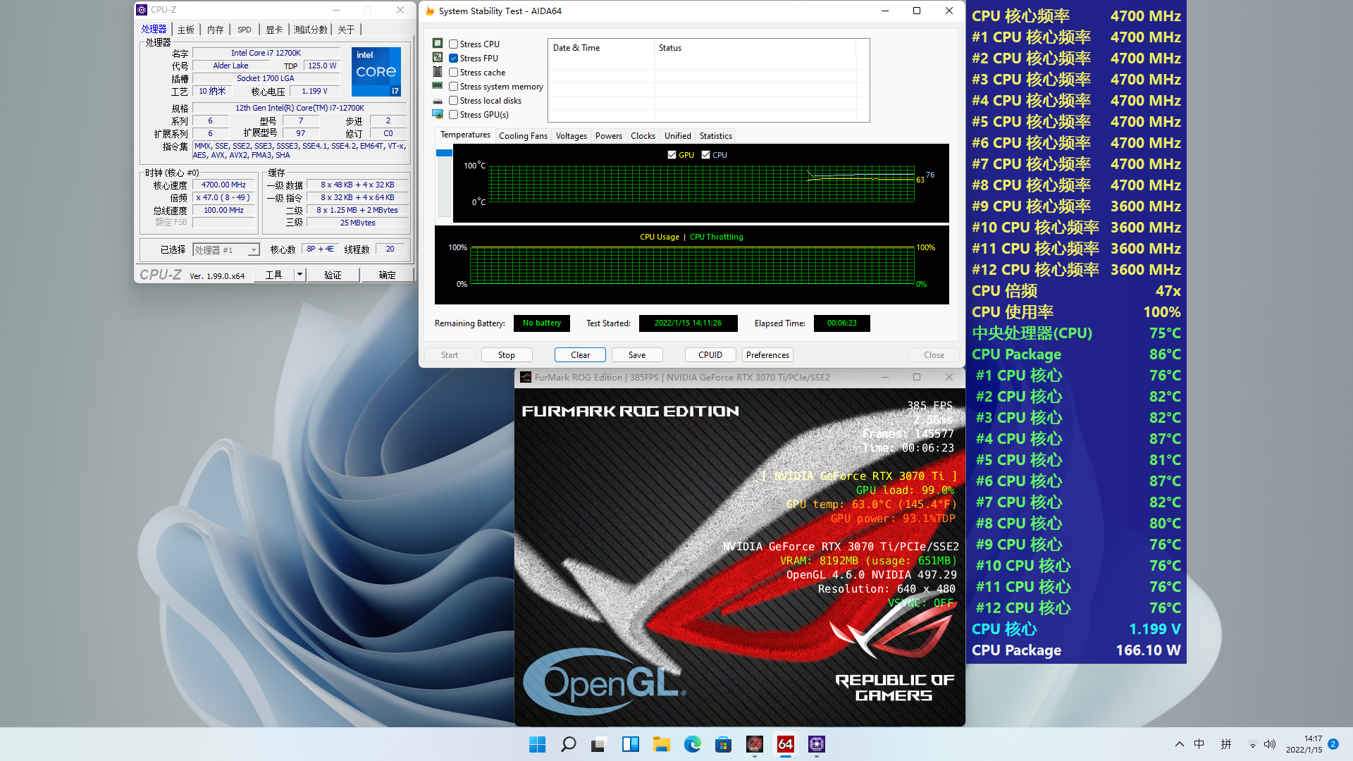Uncheck the Stress FPU checkbox
Viewport: 1353px width, 761px height.
coord(454,58)
